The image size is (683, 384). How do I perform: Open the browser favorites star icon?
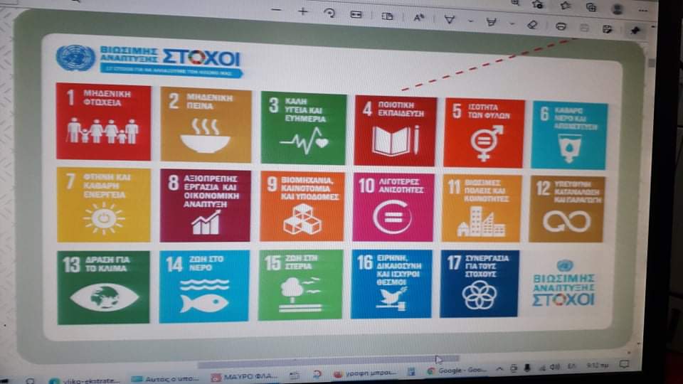566,6
